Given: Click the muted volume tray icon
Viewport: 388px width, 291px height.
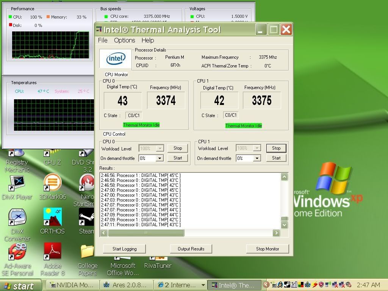Looking at the screenshot, I should pos(349,285).
